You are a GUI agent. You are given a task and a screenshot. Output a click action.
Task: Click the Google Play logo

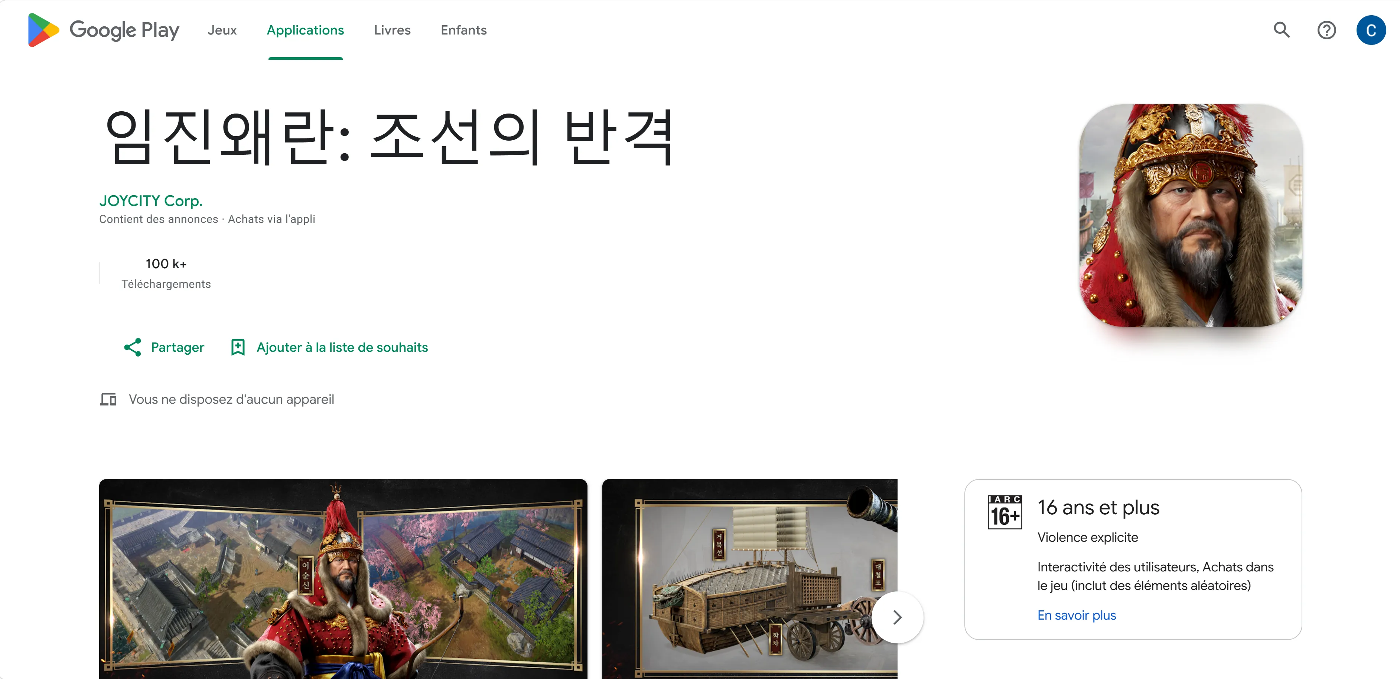(x=103, y=30)
